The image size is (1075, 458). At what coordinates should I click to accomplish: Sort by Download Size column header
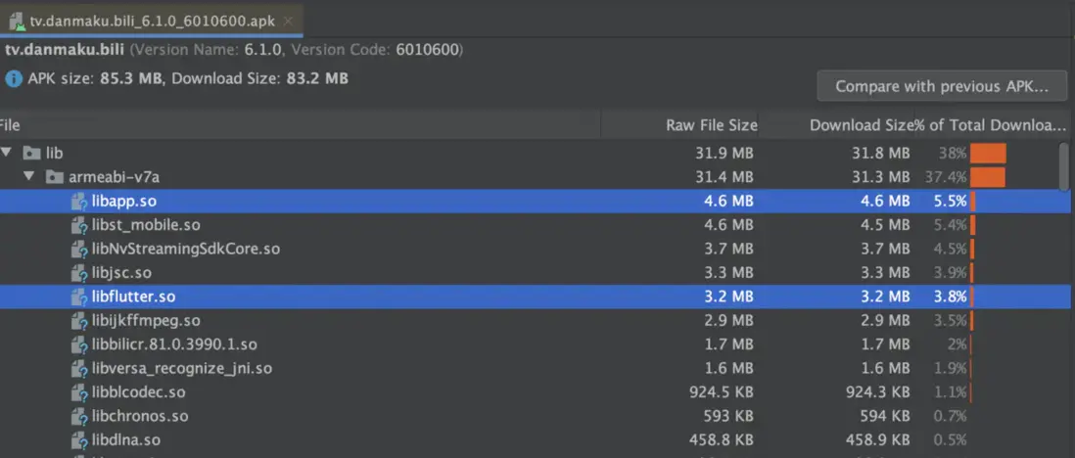pyautogui.click(x=861, y=125)
